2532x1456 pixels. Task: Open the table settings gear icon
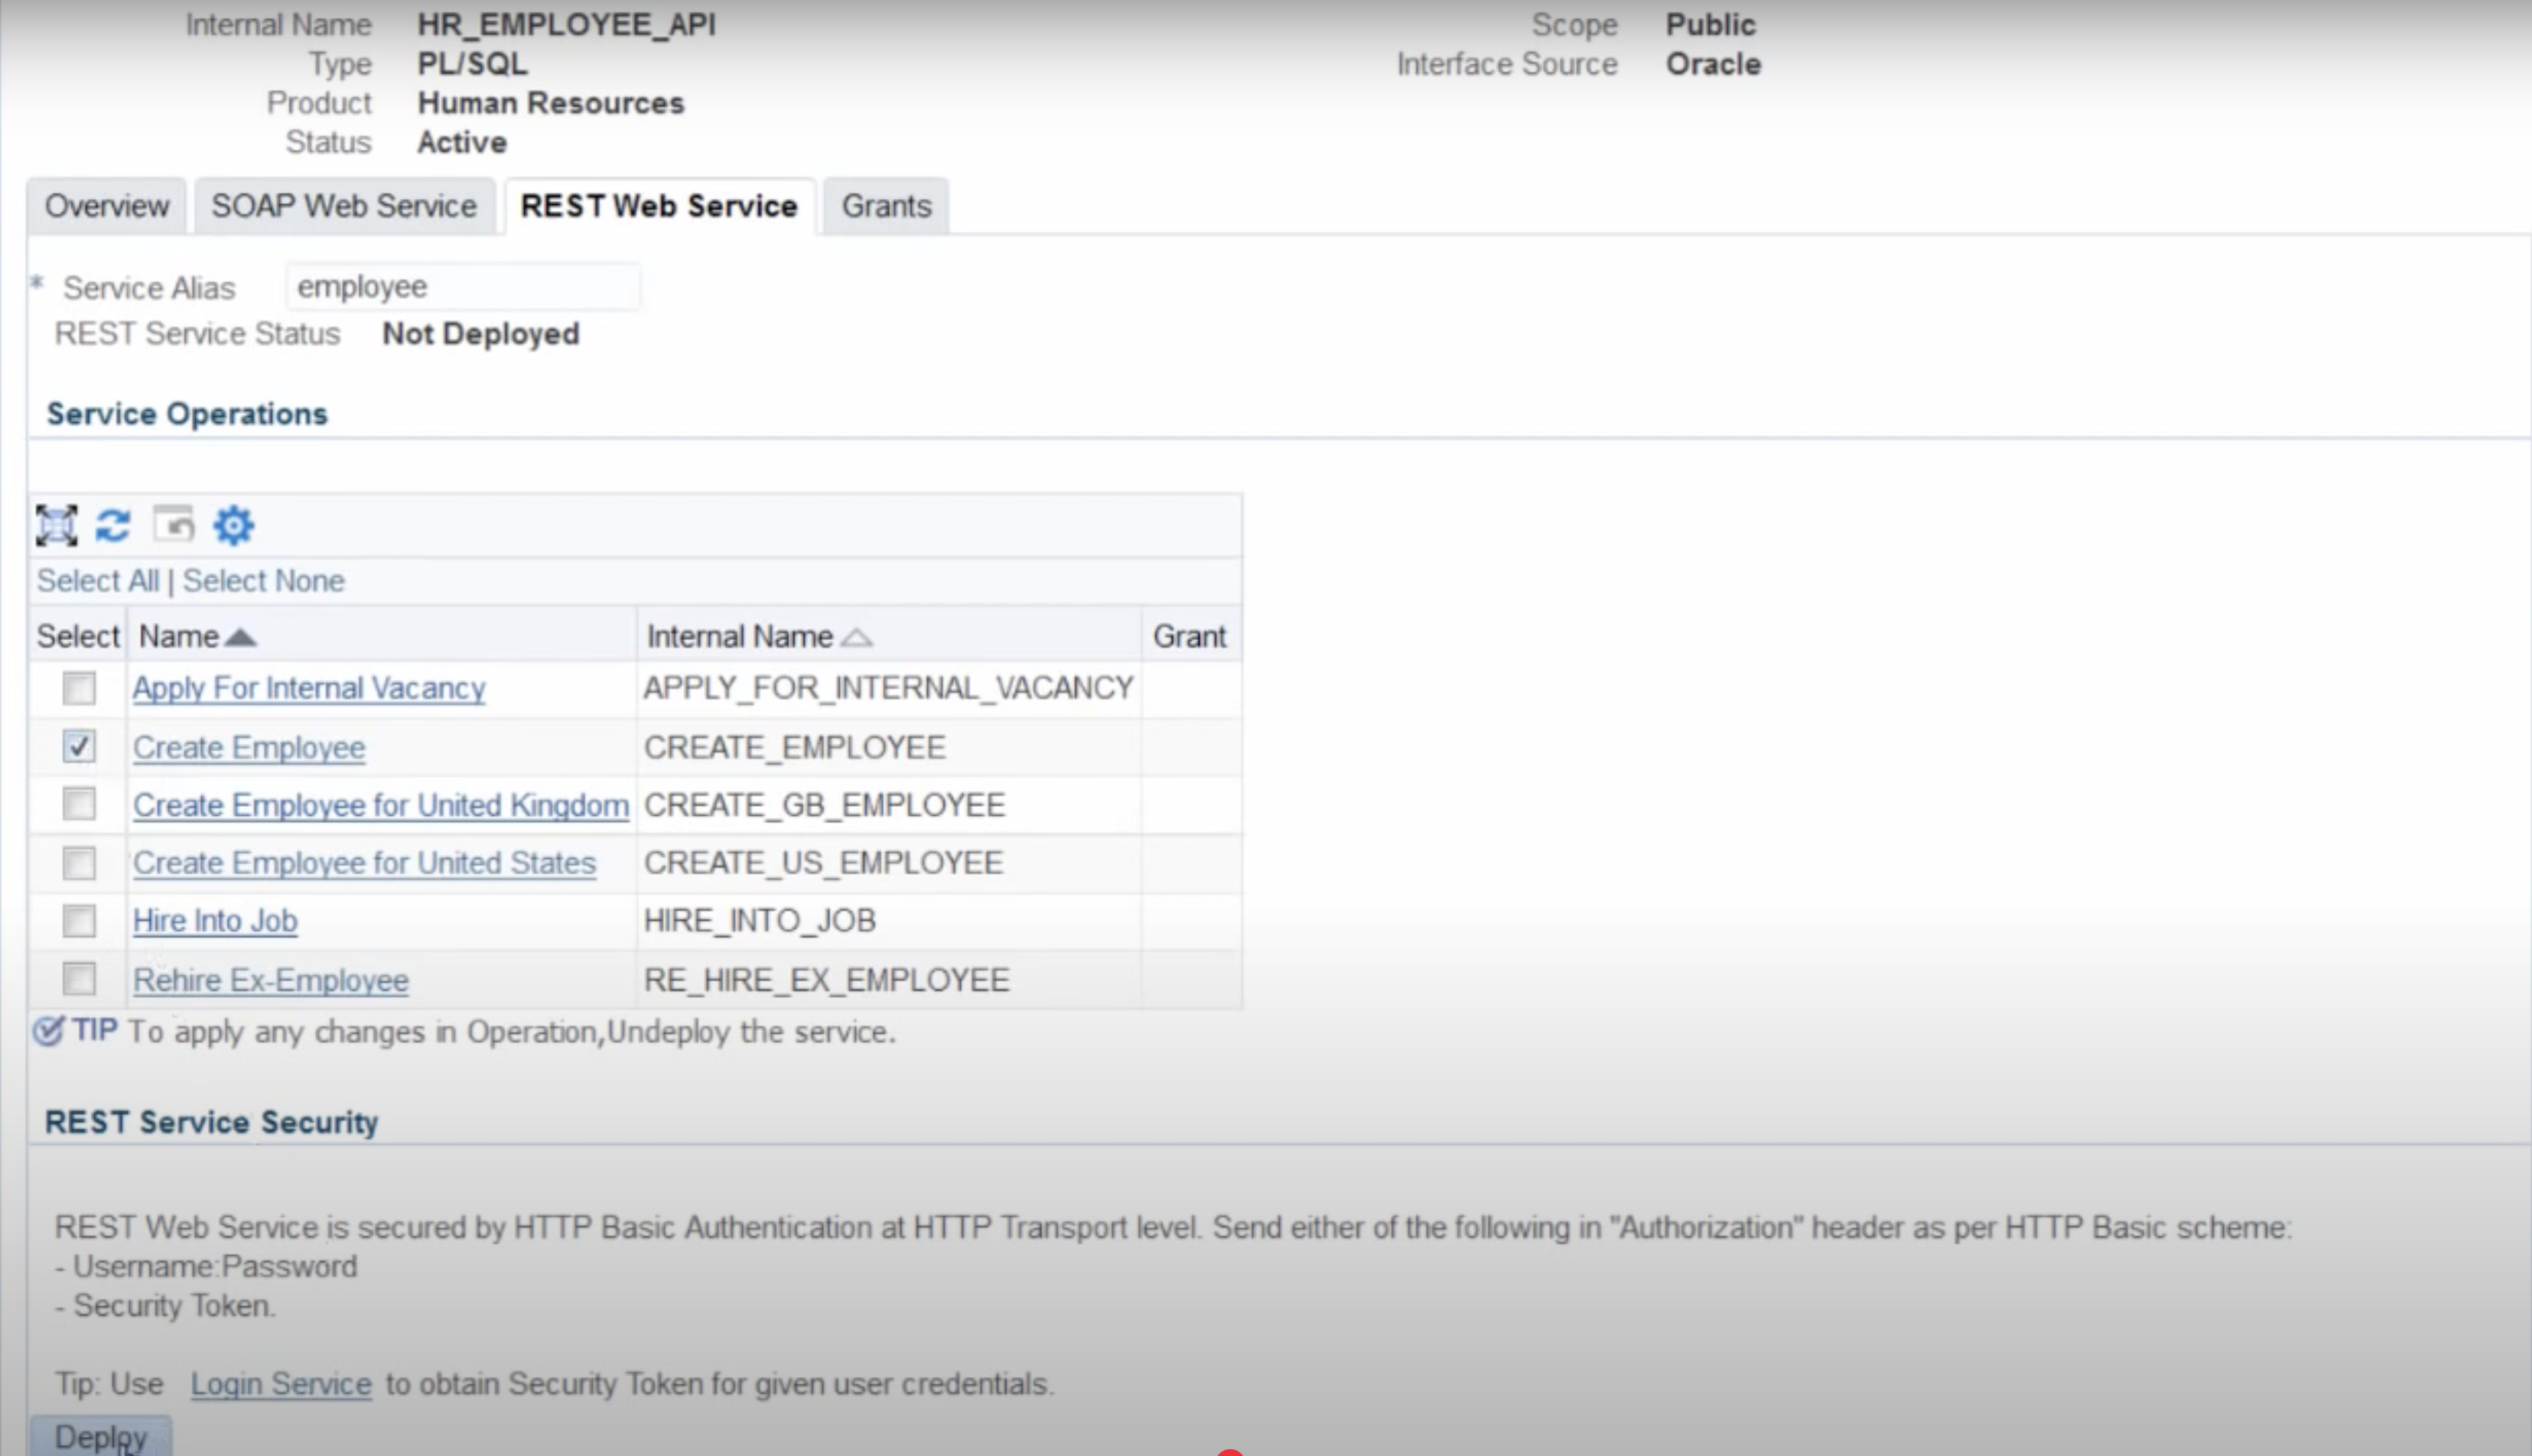[234, 525]
